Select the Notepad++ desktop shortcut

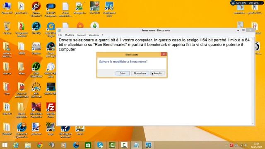(80, 8)
